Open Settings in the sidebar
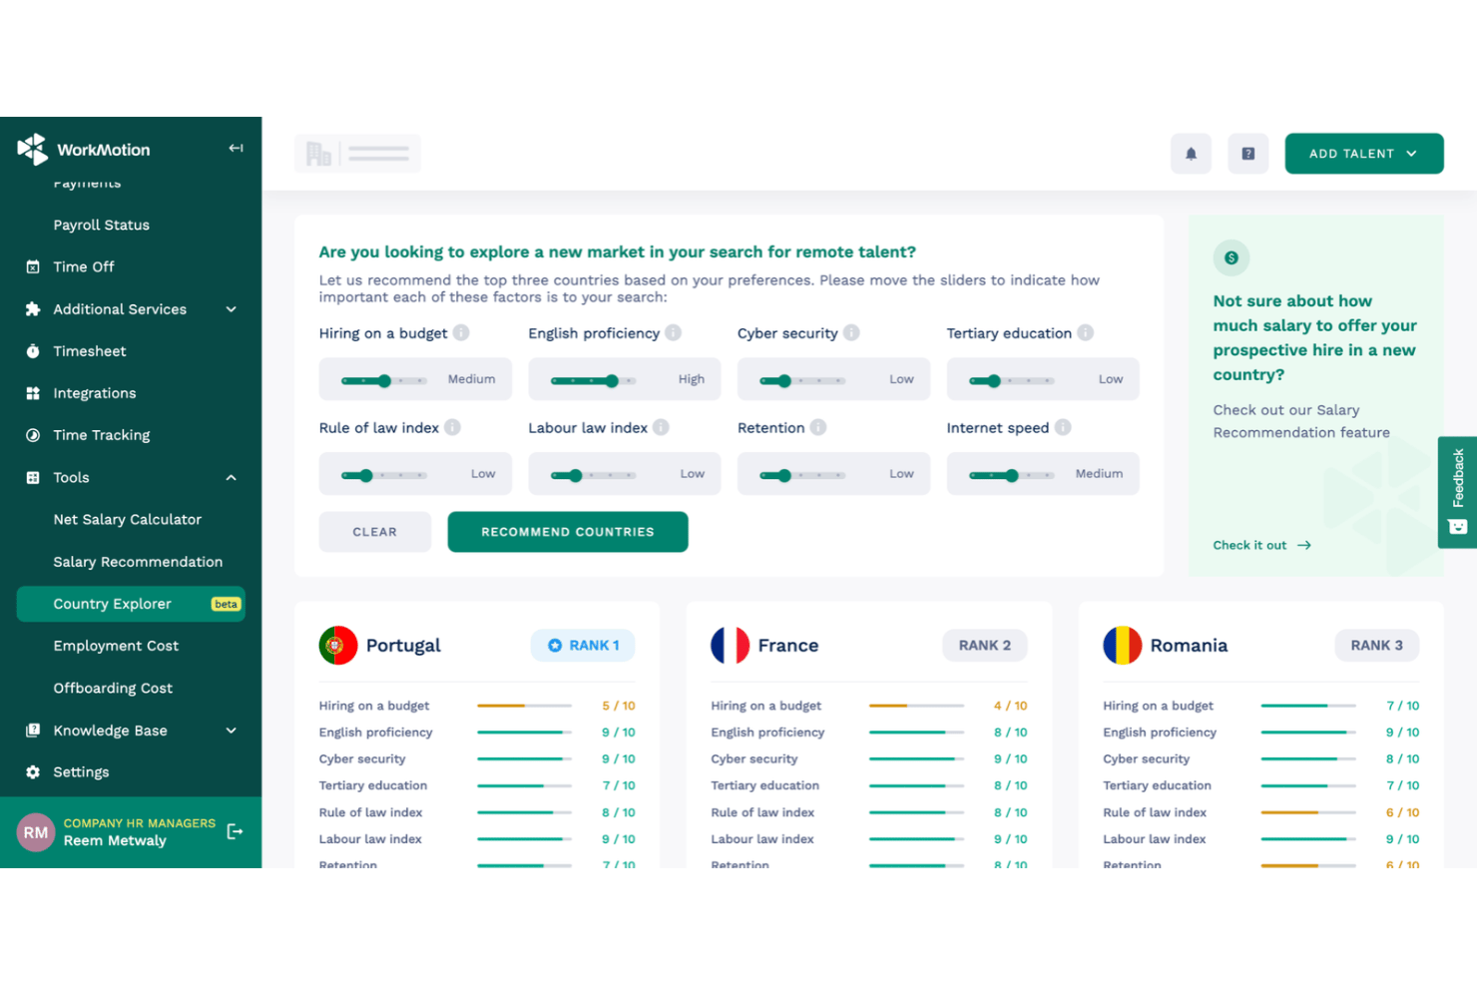Screen dimensions: 1477x985 pyautogui.click(x=81, y=772)
